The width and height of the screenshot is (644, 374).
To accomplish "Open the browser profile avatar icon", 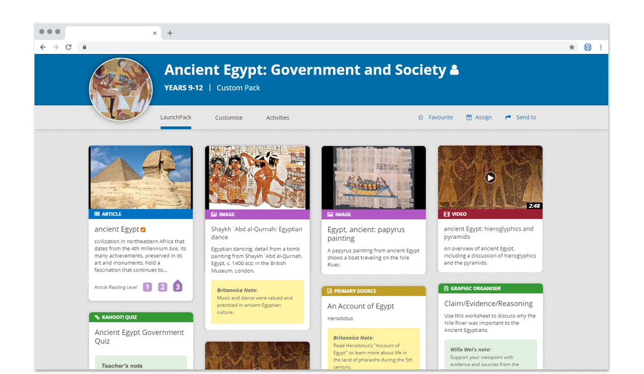I will 588,47.
